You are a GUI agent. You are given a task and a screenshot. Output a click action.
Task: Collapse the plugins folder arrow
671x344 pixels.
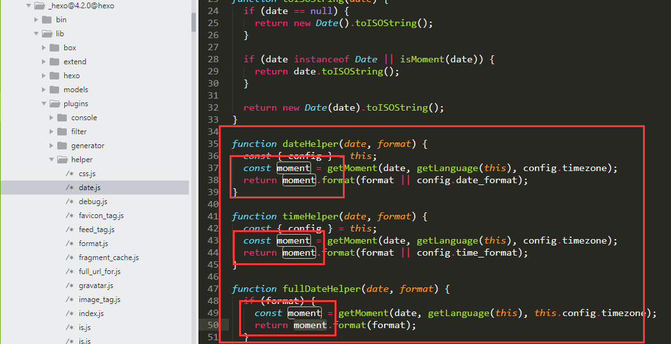pyautogui.click(x=44, y=104)
